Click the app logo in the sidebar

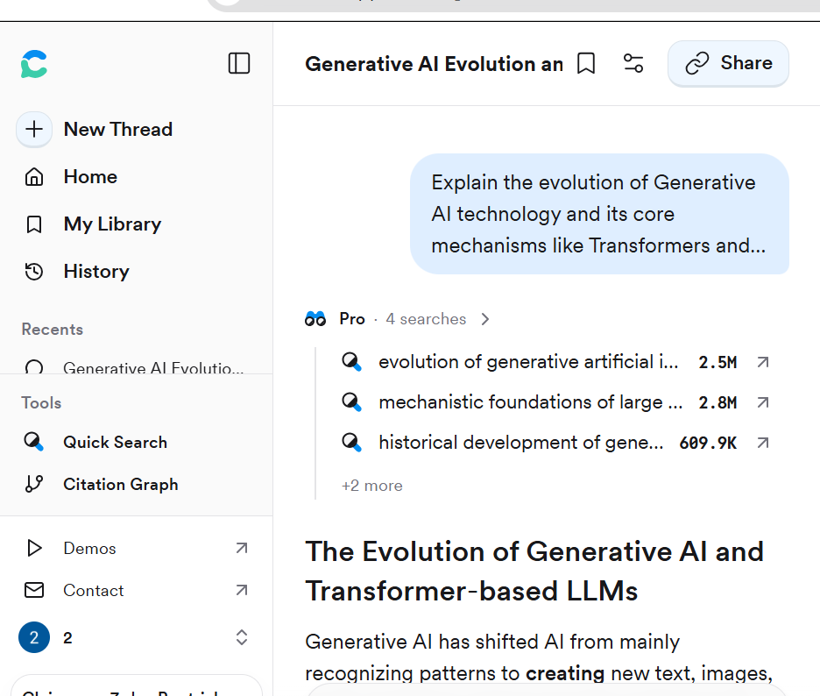[x=35, y=64]
